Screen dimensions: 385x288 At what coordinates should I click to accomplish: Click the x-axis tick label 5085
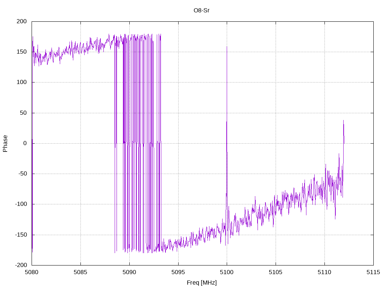click(x=80, y=272)
